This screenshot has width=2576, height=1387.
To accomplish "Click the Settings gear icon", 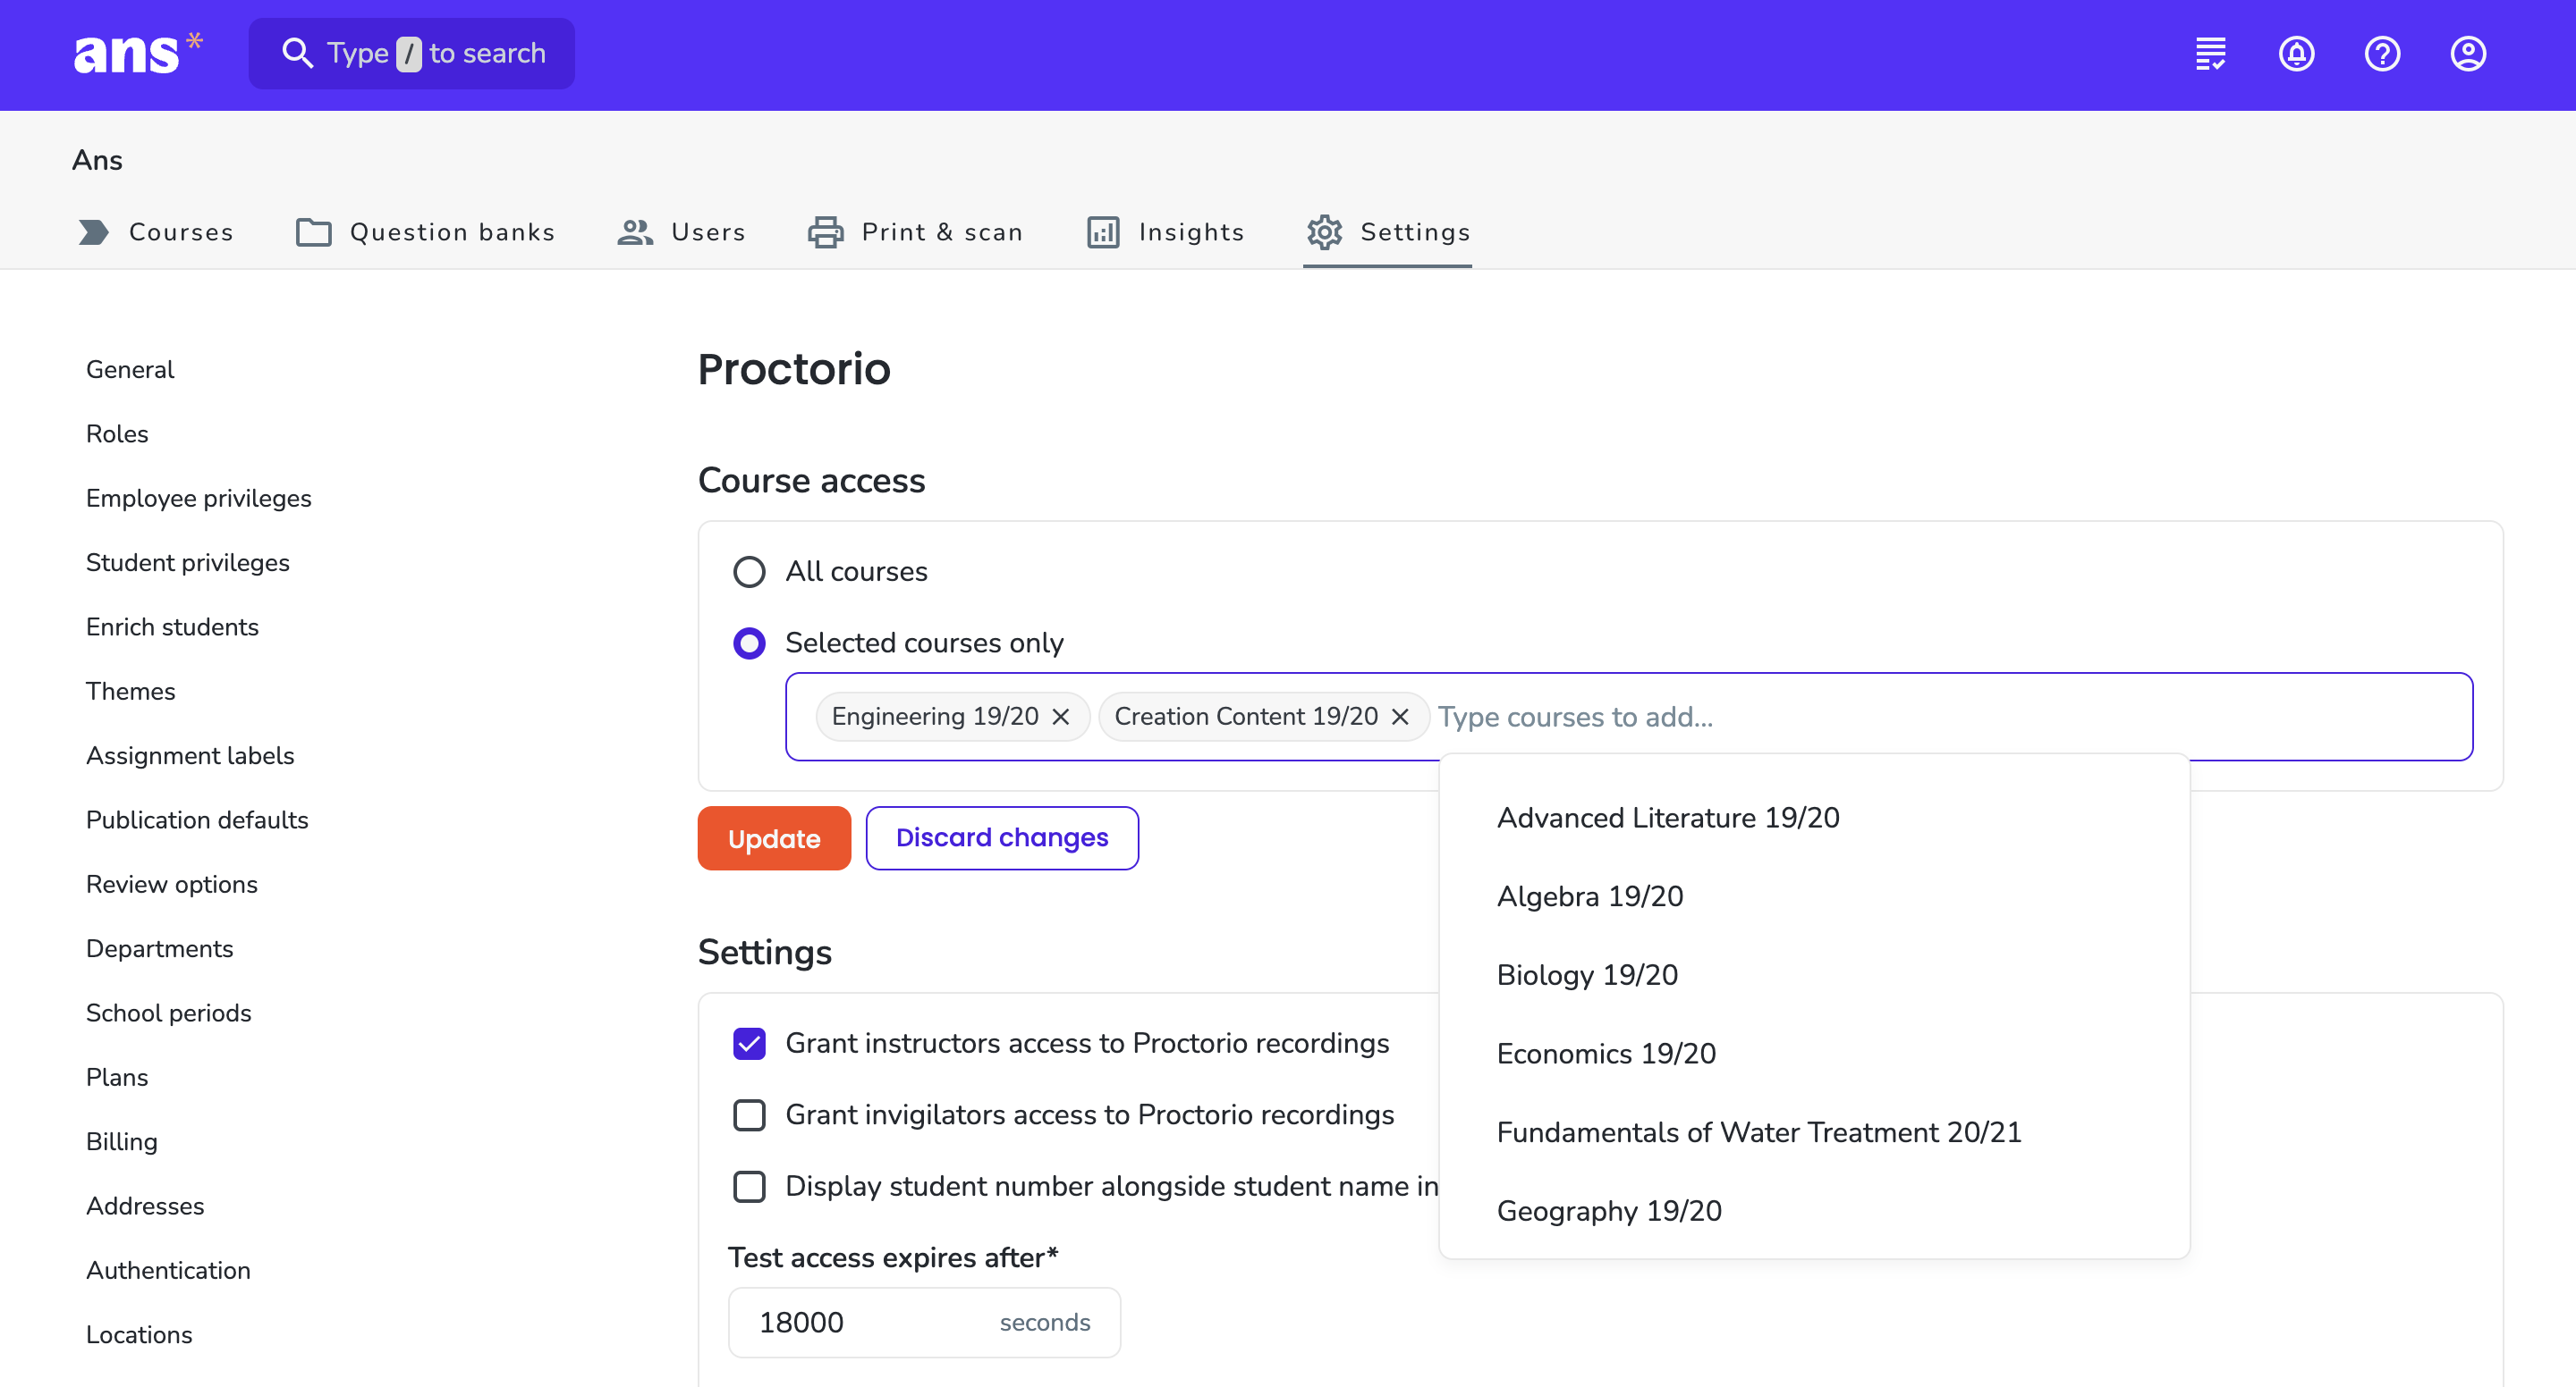I will coord(1325,231).
